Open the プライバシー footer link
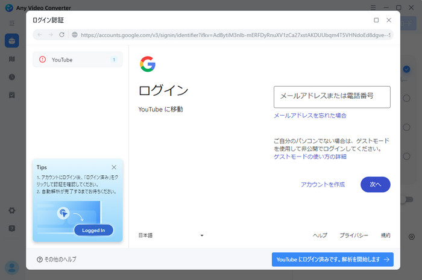This screenshot has width=422, height=280. point(354,235)
